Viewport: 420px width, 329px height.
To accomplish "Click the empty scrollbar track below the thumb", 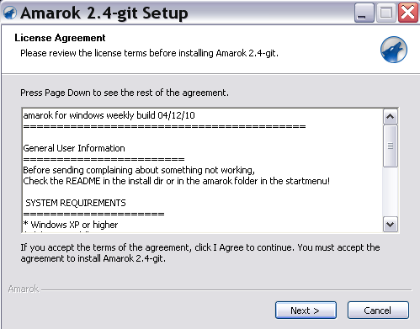I will click(x=391, y=192).
